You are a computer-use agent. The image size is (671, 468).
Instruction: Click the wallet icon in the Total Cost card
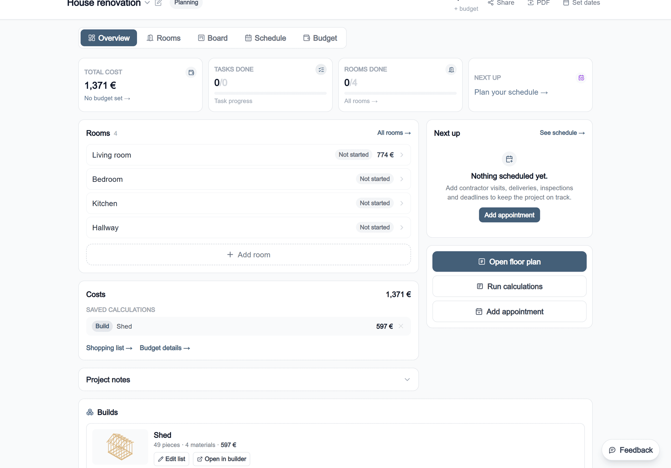click(191, 72)
